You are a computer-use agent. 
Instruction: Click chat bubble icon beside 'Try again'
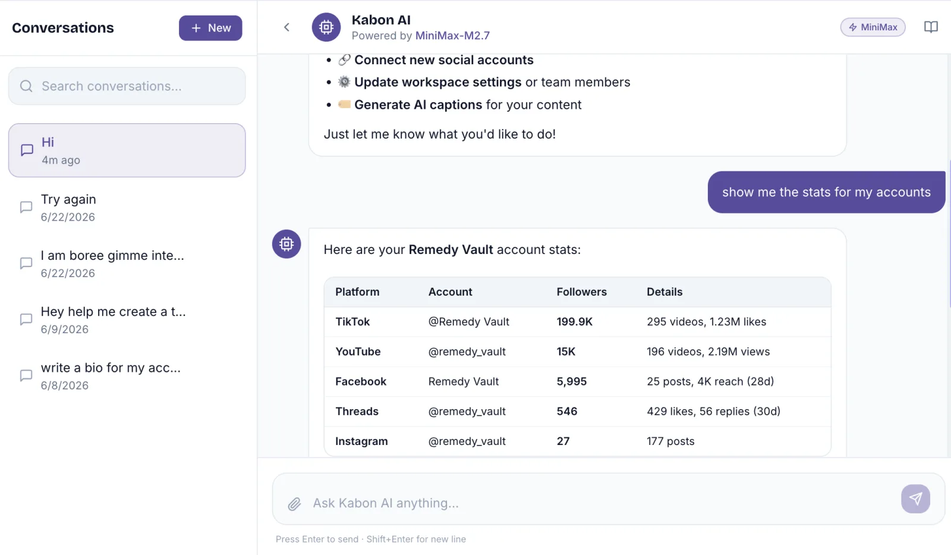pyautogui.click(x=26, y=207)
